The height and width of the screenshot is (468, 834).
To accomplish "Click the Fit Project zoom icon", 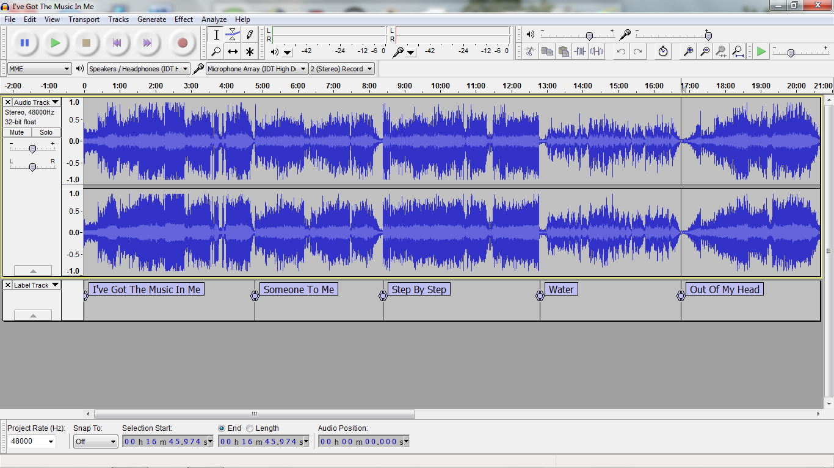I will (738, 52).
